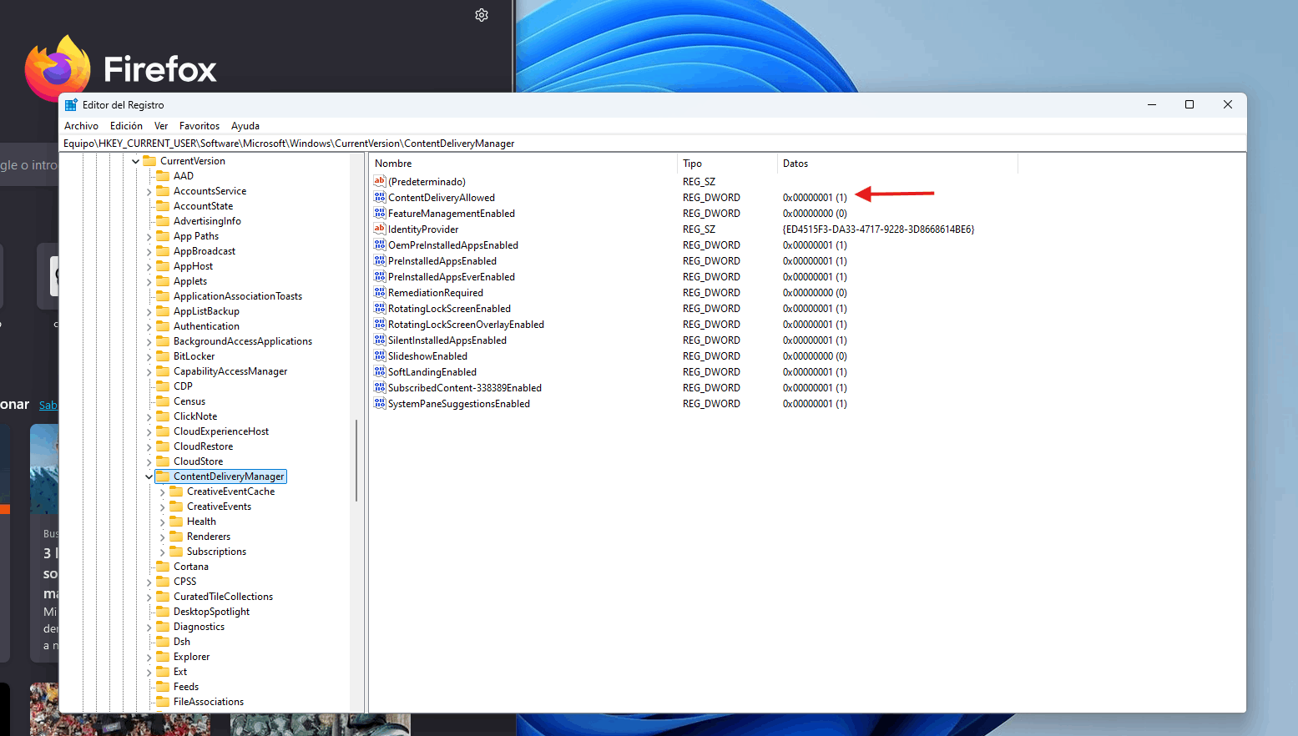Expand the Diagnostics node
Image resolution: width=1298 pixels, height=736 pixels.
[149, 627]
